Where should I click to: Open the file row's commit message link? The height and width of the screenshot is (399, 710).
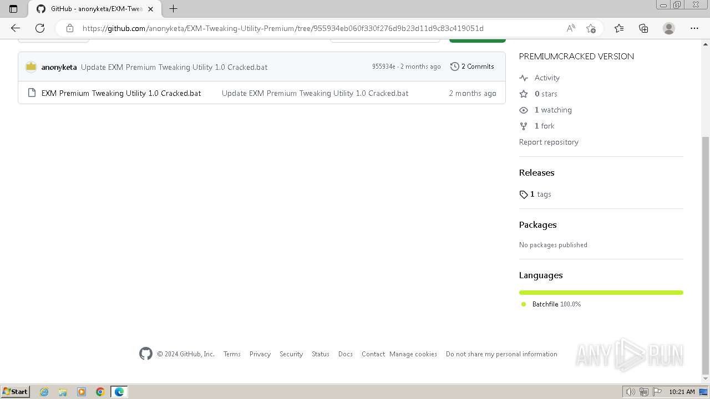tap(315, 93)
